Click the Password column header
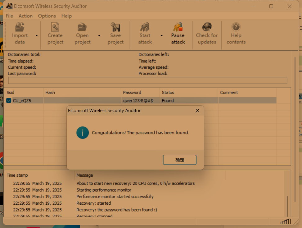Screen dimensions: 302x228 pos(140,93)
